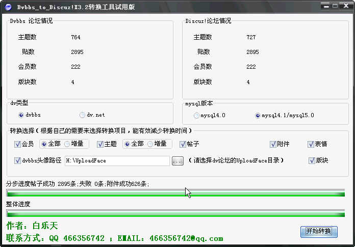Click the 作者: 白乐天 text
Image resolution: width=355 pixels, height=247 pixels.
[x=32, y=226]
